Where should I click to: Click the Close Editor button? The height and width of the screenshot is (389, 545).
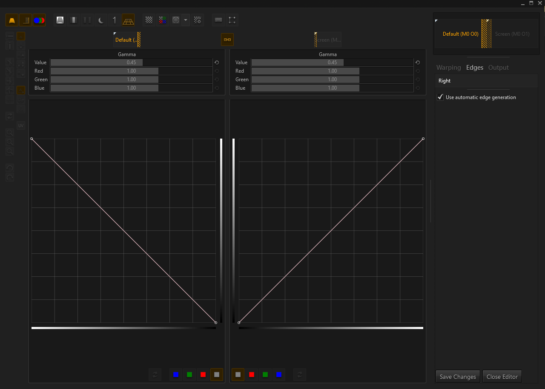(x=502, y=377)
